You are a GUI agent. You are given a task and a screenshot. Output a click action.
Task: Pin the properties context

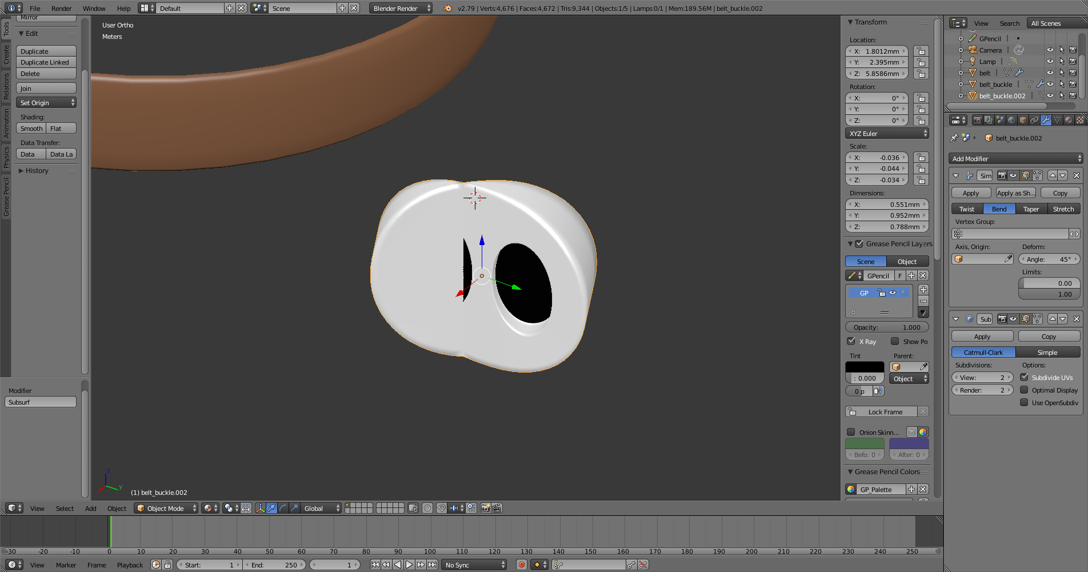[954, 138]
